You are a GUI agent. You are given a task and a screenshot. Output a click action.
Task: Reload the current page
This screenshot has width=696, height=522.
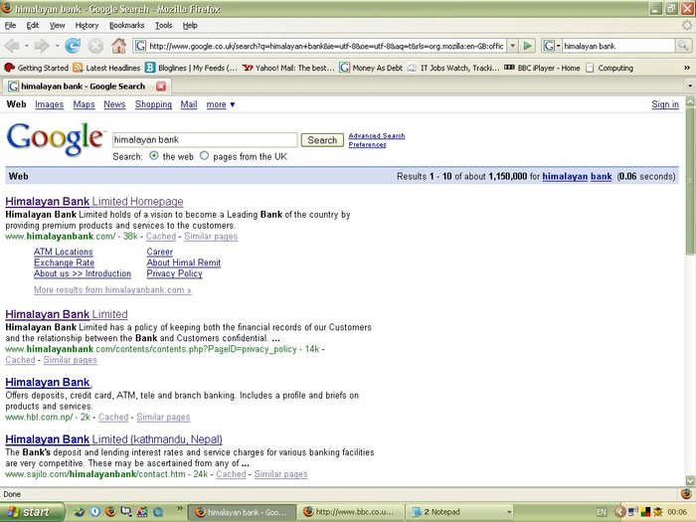(73, 46)
